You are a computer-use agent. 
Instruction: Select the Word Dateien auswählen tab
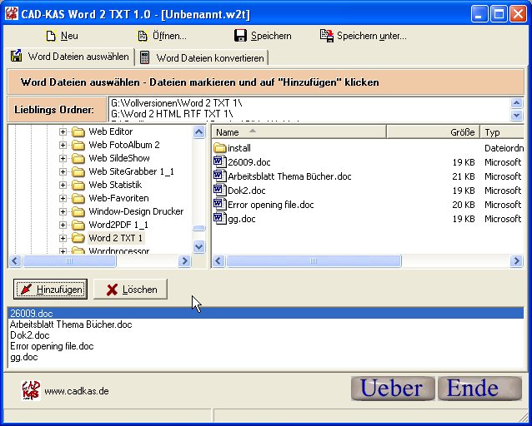70,57
